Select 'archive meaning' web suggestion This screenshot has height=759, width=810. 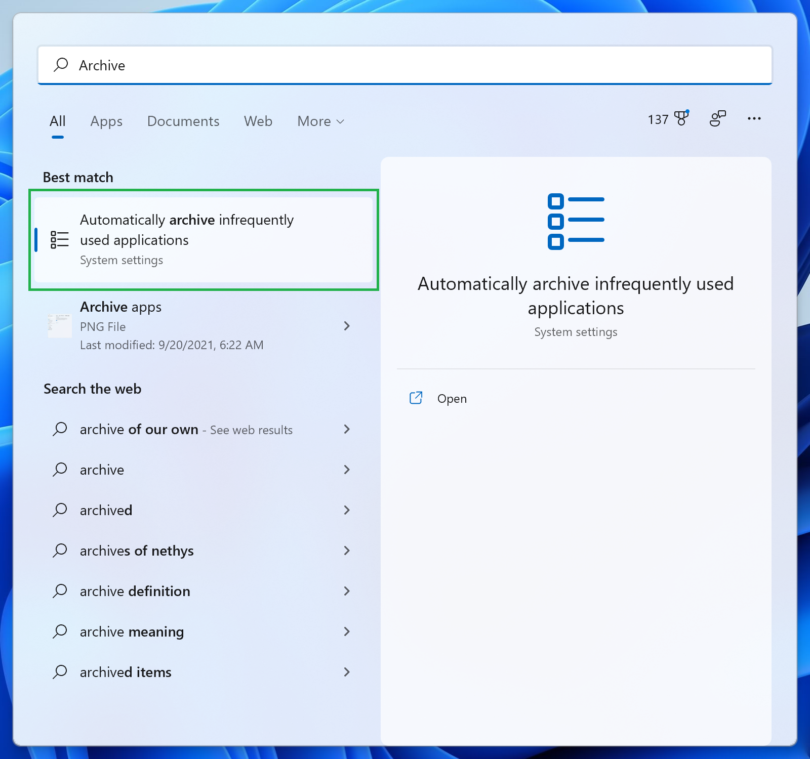(132, 632)
